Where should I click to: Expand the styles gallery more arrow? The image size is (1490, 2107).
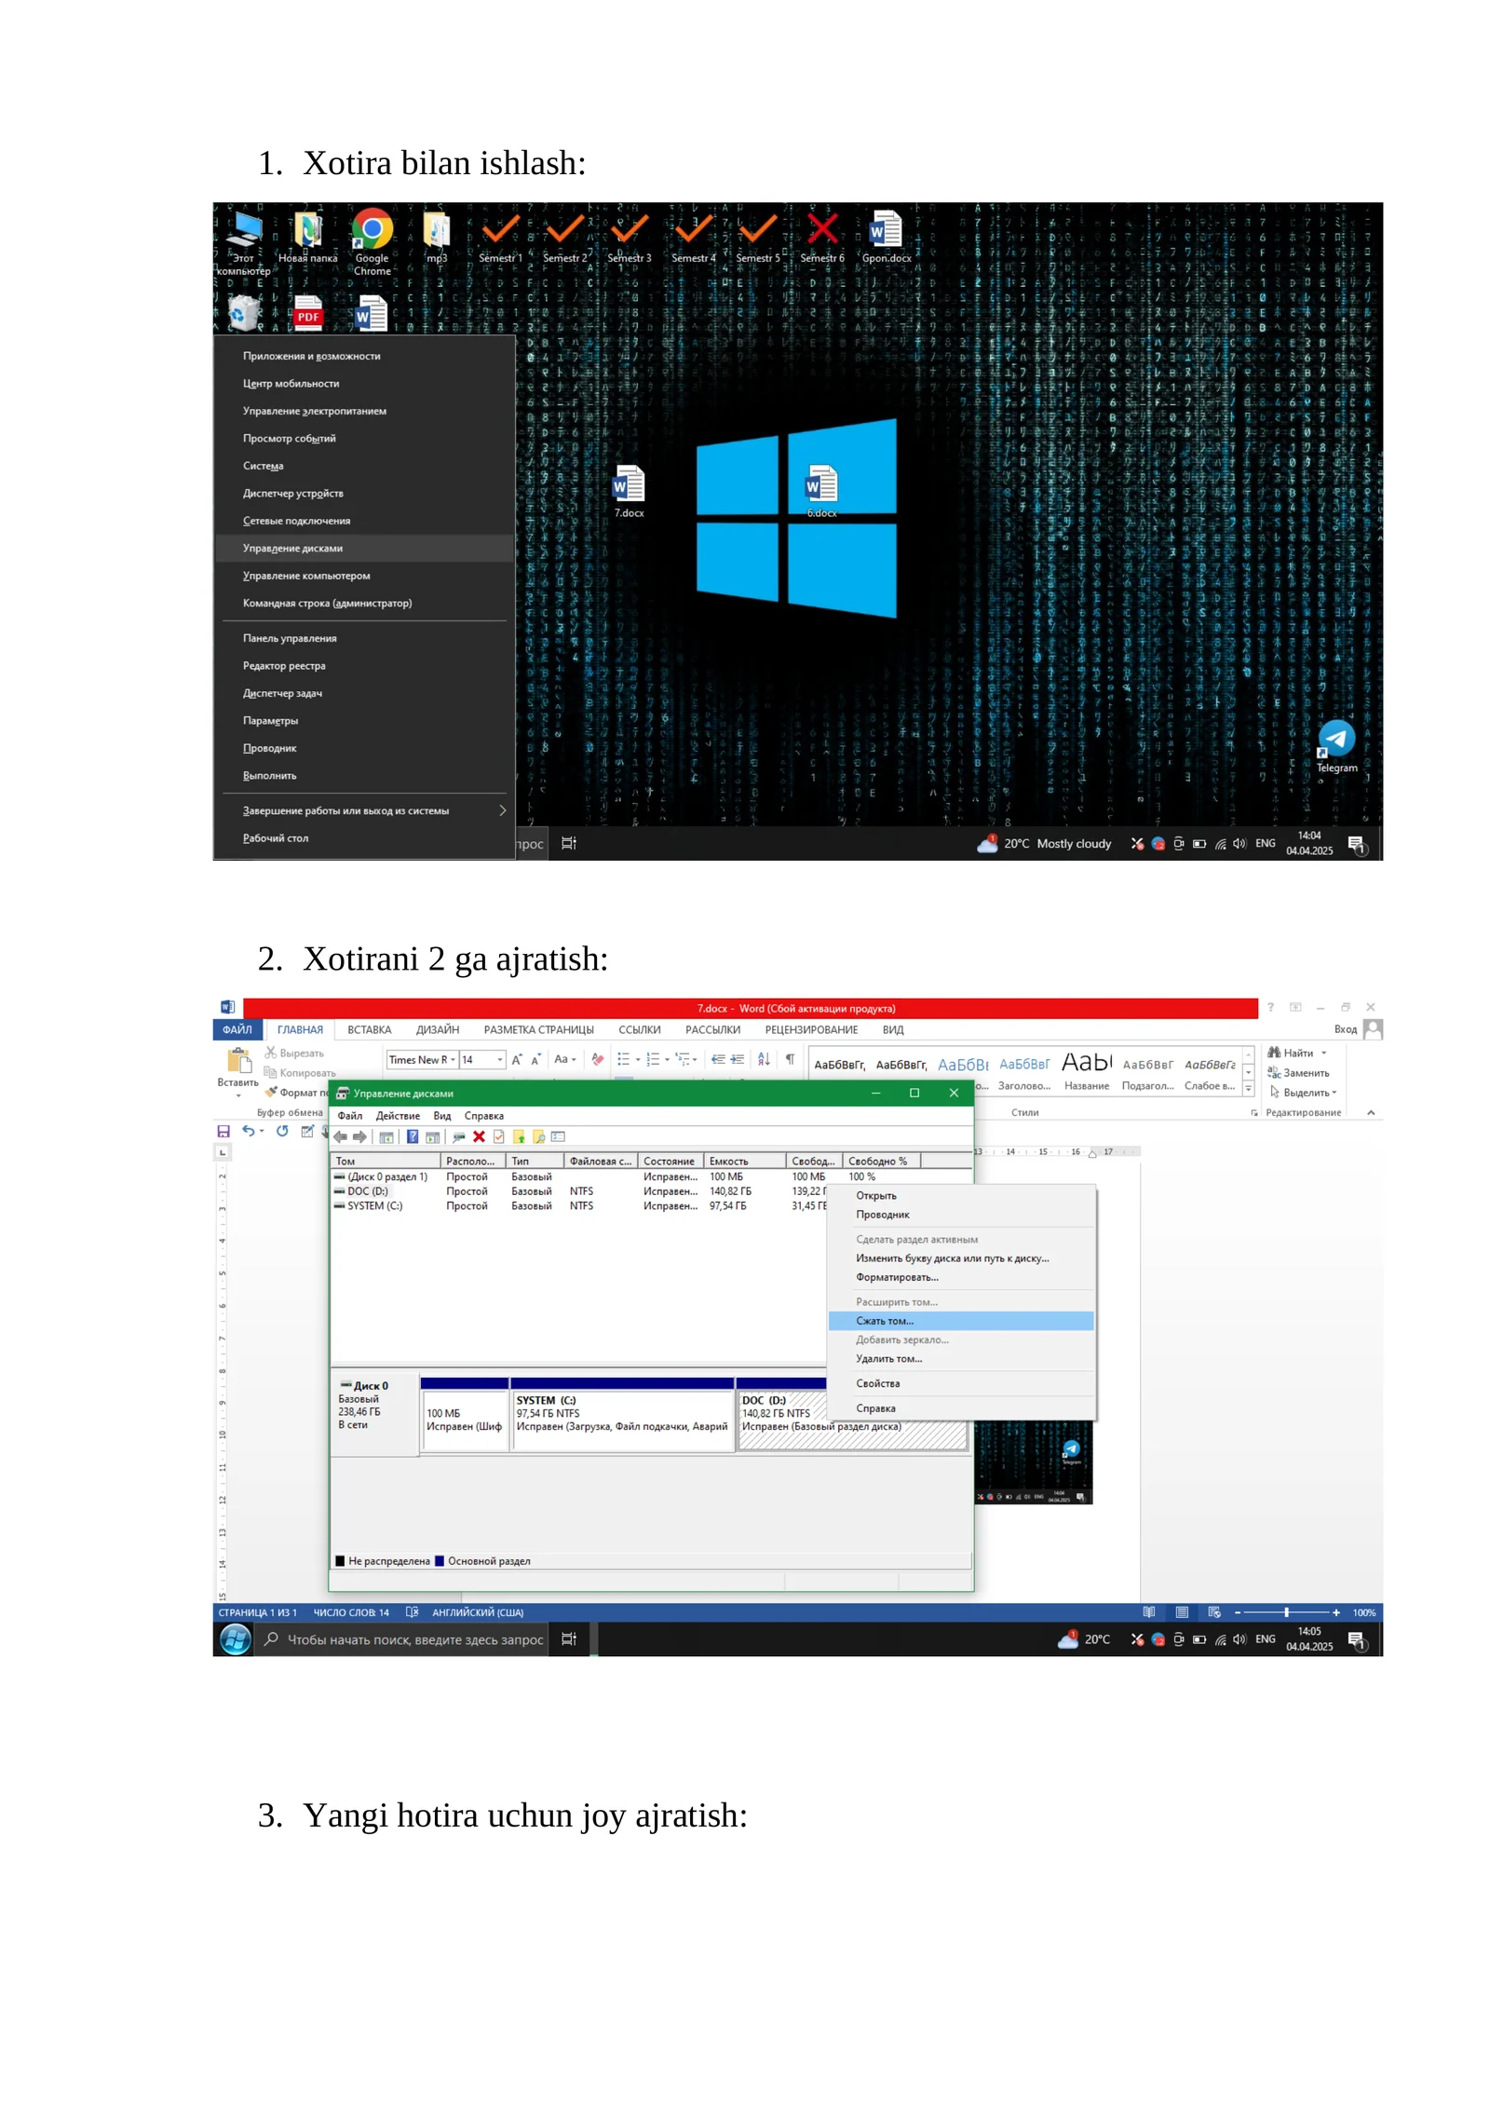point(1248,1088)
